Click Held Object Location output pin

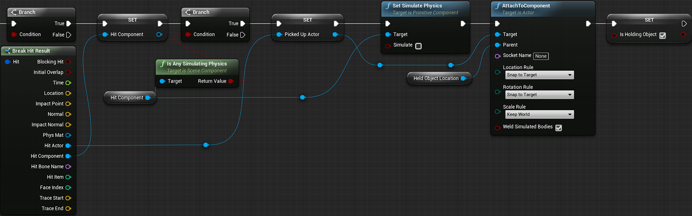[x=463, y=79]
